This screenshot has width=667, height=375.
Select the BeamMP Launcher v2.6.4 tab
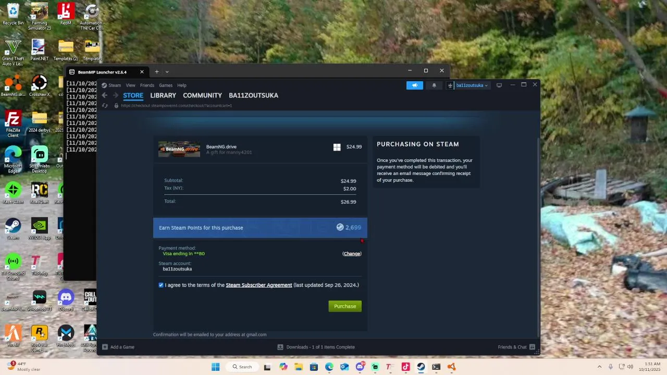[x=107, y=72]
